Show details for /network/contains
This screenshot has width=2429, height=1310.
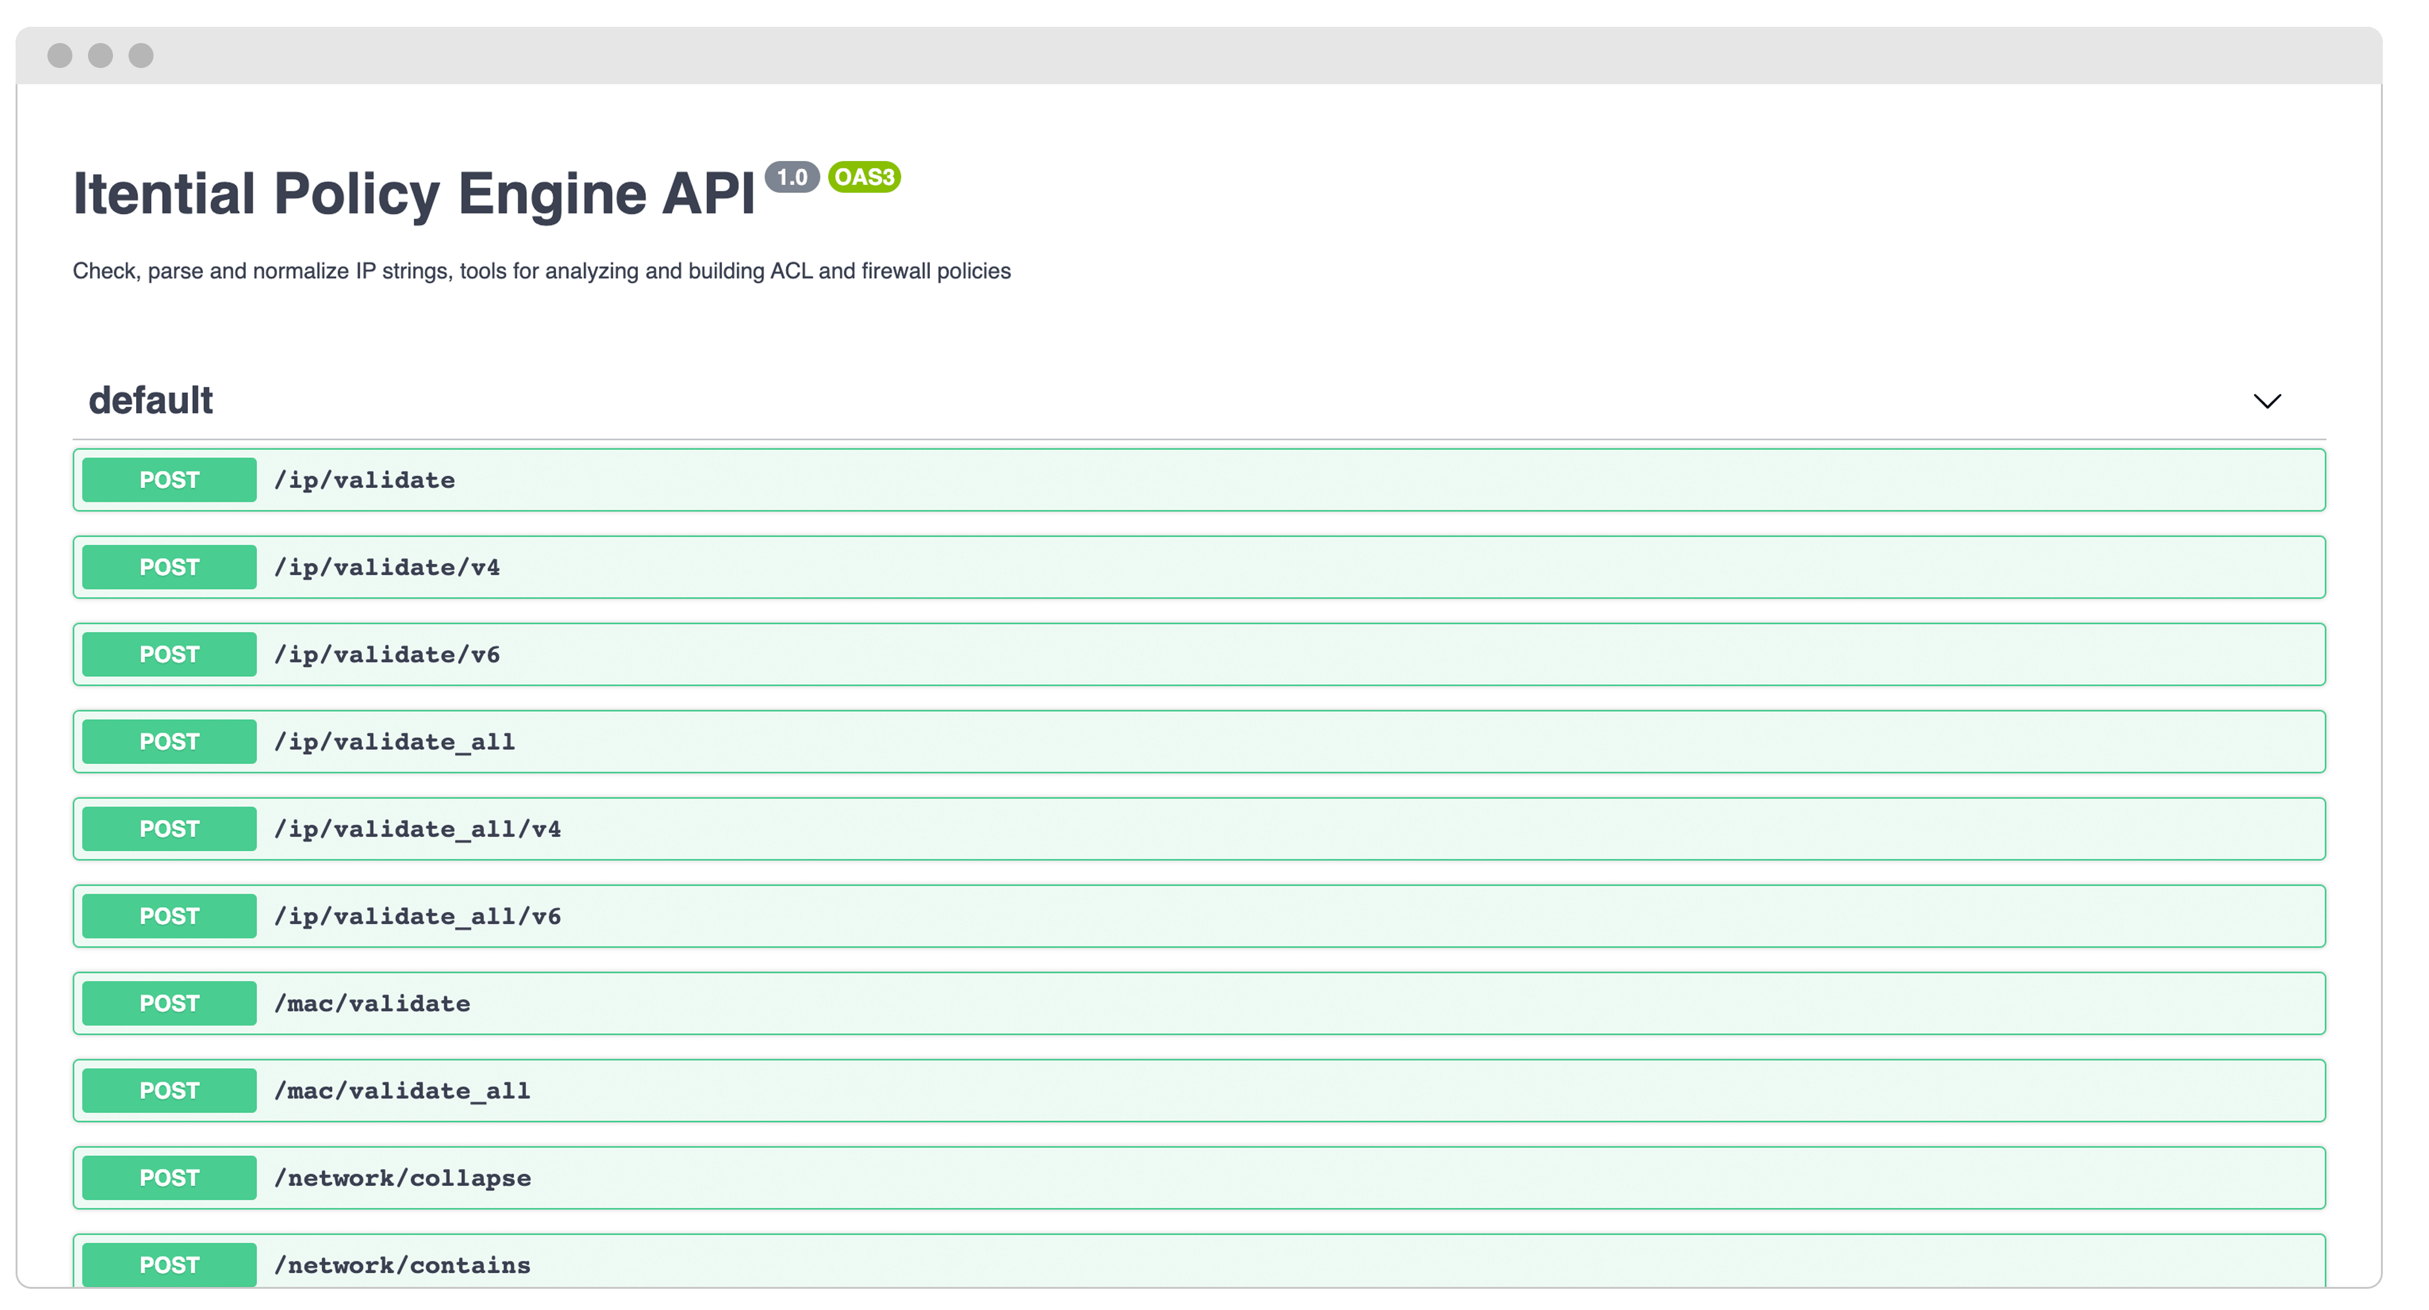(x=1198, y=1261)
